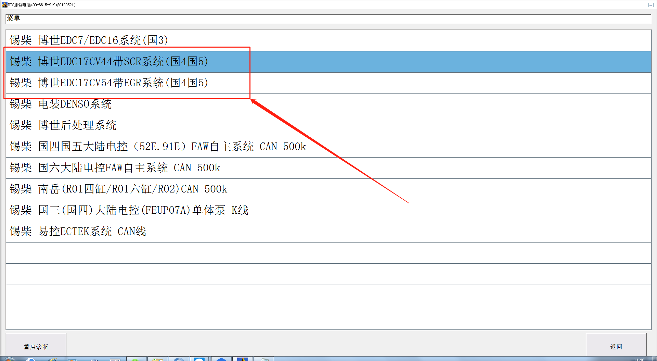Viewport: 657px width, 361px height.
Task: Pick 国四国五大陆电控（52E.91E）FAW自主系统 row
Action: (x=328, y=147)
